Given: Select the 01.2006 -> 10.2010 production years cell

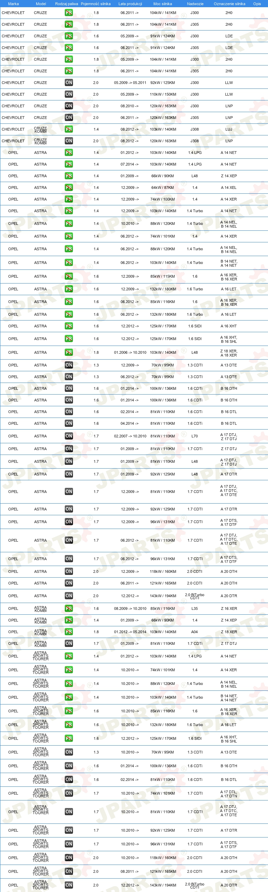Looking at the screenshot, I should coord(130,352).
